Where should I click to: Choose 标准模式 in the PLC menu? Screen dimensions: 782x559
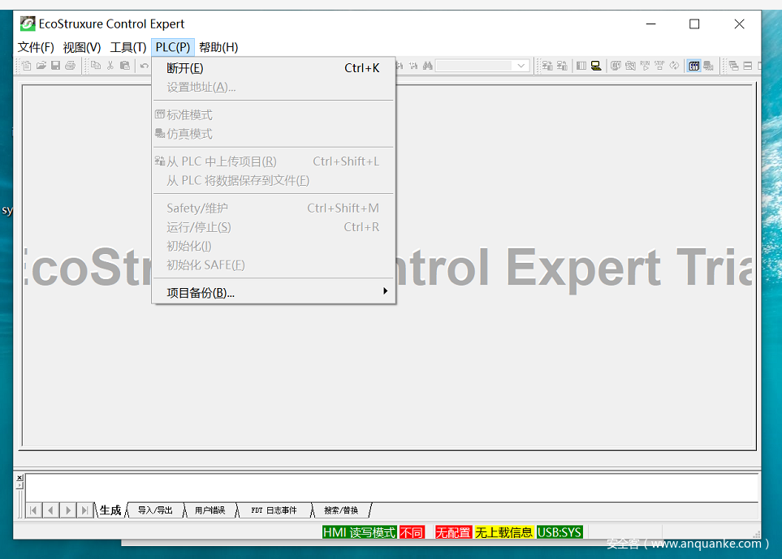(x=274, y=115)
